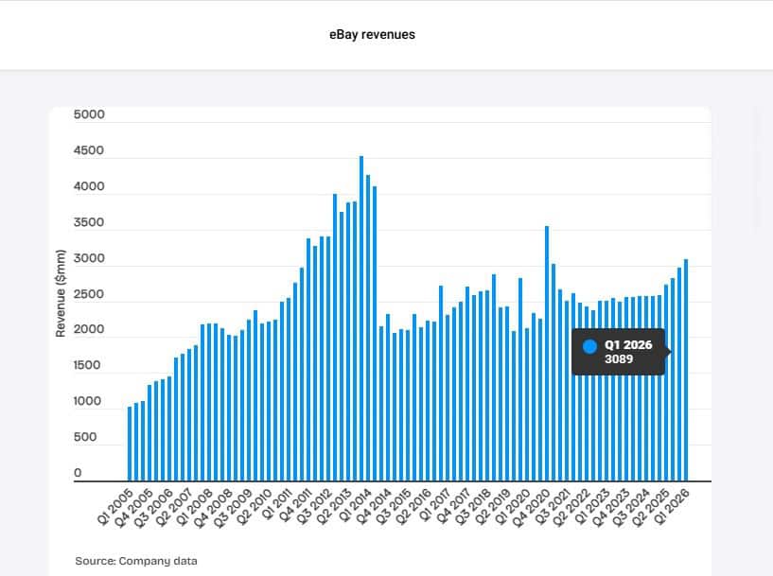Click the Q2 2022 x-axis label

(x=571, y=508)
